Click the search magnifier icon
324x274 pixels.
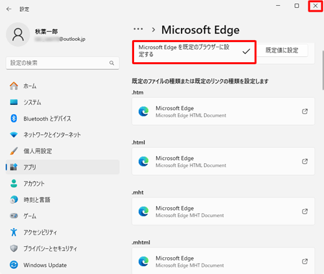(x=111, y=63)
